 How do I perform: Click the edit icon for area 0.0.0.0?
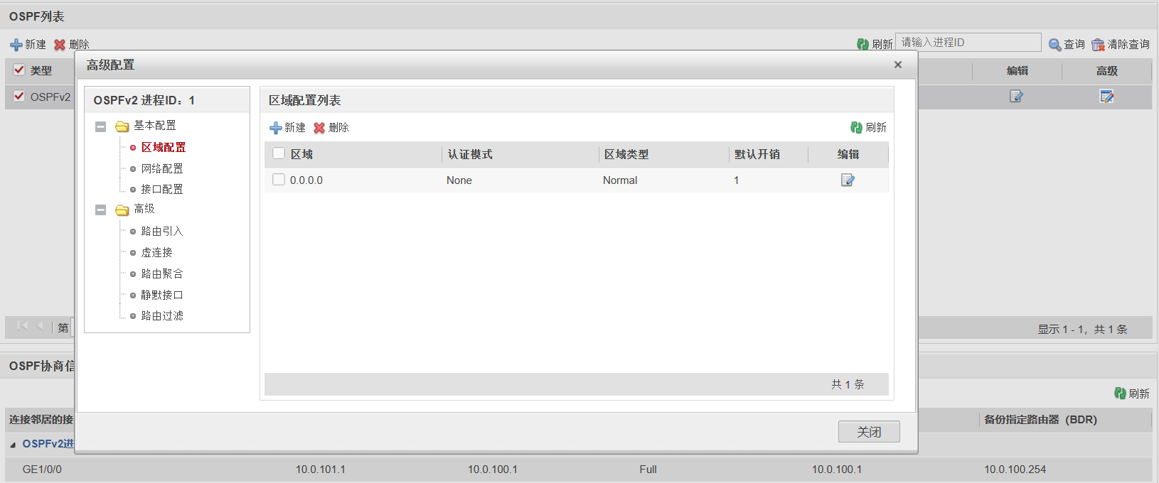coord(848,180)
